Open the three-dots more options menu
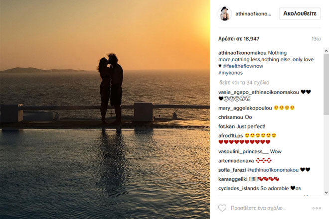This screenshot has height=219, width=329. (317, 208)
